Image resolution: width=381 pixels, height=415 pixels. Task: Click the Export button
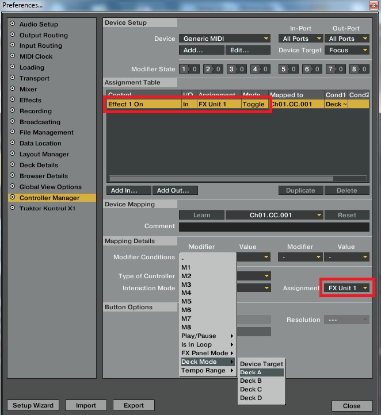[134, 405]
